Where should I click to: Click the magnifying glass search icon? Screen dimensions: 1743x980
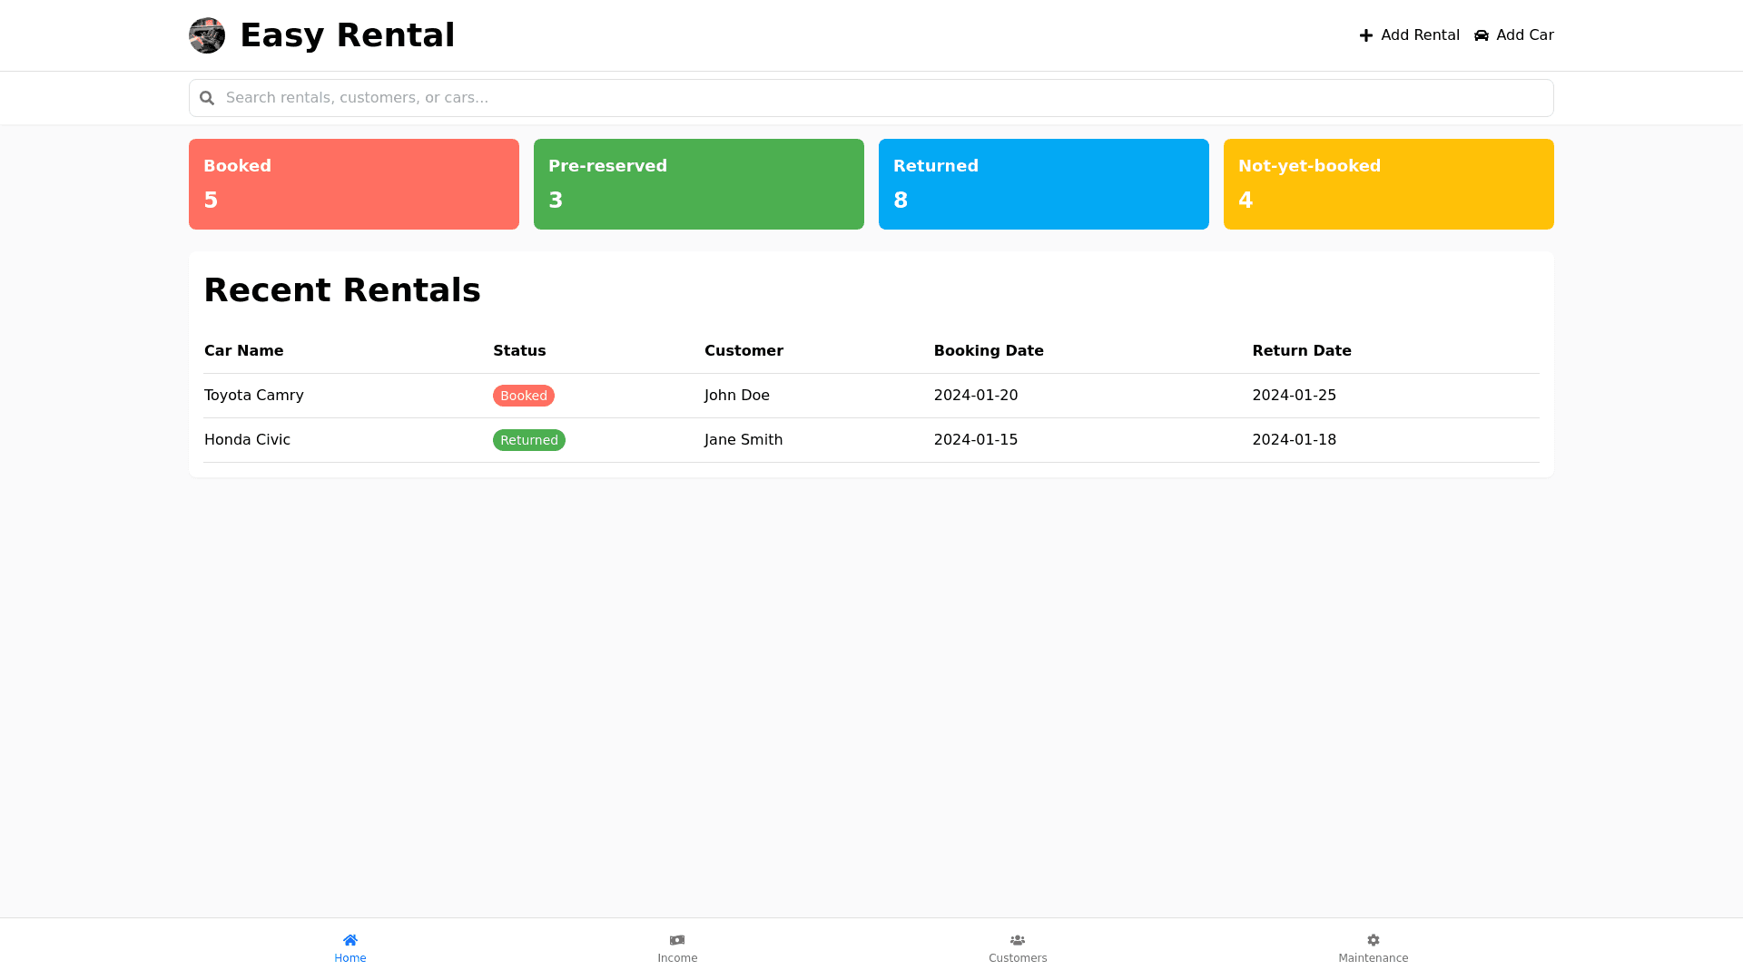(x=207, y=98)
